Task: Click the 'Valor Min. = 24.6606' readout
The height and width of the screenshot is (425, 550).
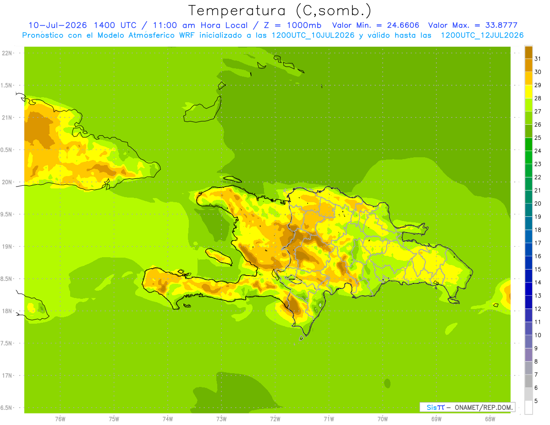Action: [375, 25]
